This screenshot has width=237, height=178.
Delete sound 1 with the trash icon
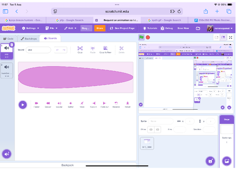[x=12, y=44]
